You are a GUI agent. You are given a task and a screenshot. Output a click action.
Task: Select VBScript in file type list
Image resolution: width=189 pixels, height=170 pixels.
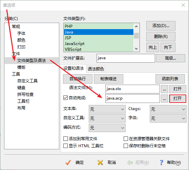[x=99, y=49]
